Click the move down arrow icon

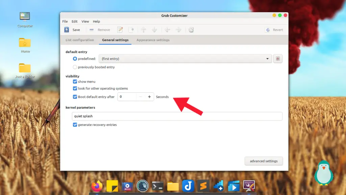(x=154, y=30)
